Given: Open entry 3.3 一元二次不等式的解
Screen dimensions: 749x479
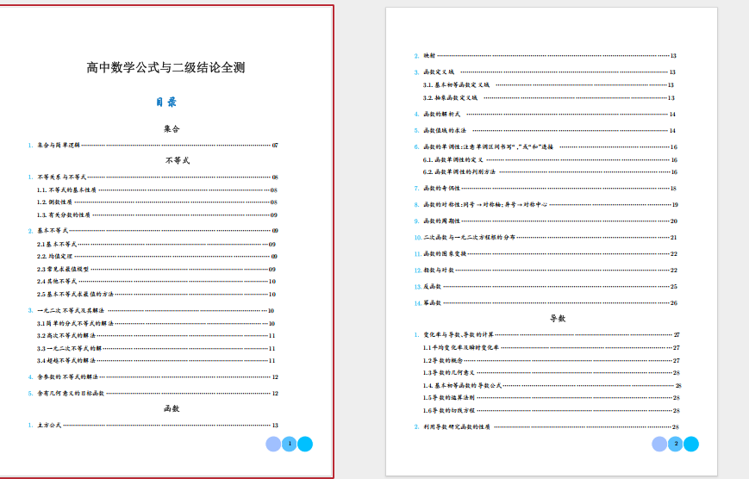Looking at the screenshot, I should point(156,348).
